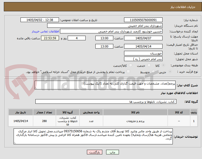Image resolution: width=202 pixels, height=159 pixels.
Task: Click the کد کالا column header
Action: click(x=179, y=112)
